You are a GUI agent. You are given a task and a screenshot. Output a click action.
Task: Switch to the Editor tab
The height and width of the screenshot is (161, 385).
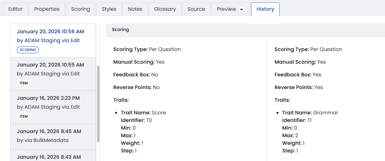(x=15, y=9)
